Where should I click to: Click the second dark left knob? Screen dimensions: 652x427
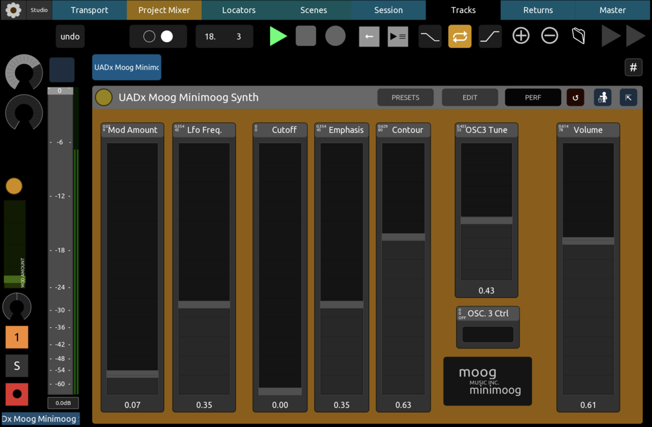24,112
